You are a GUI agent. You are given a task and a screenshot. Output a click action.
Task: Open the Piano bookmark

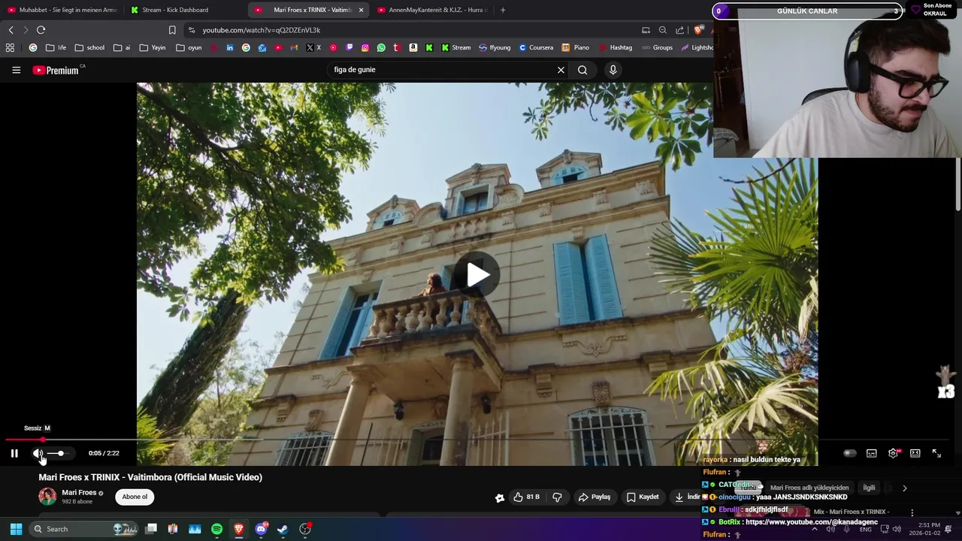point(576,47)
